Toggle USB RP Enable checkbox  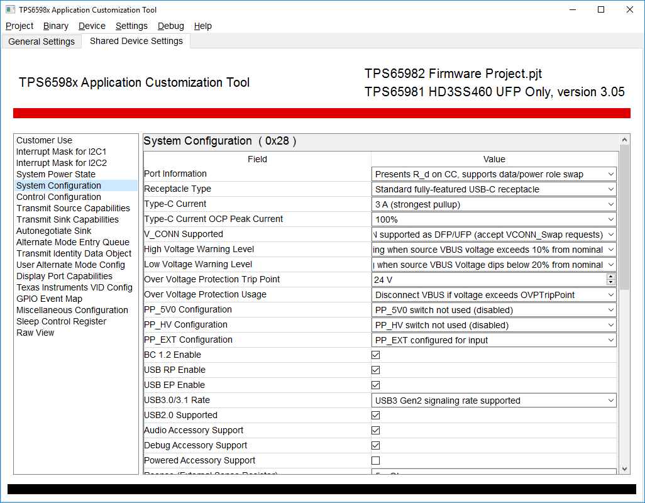[375, 370]
